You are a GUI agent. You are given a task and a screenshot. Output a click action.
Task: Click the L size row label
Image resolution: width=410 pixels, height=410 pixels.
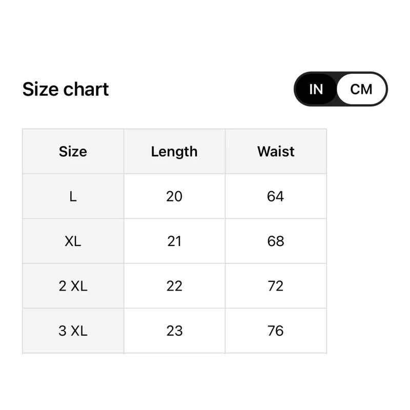coord(73,196)
